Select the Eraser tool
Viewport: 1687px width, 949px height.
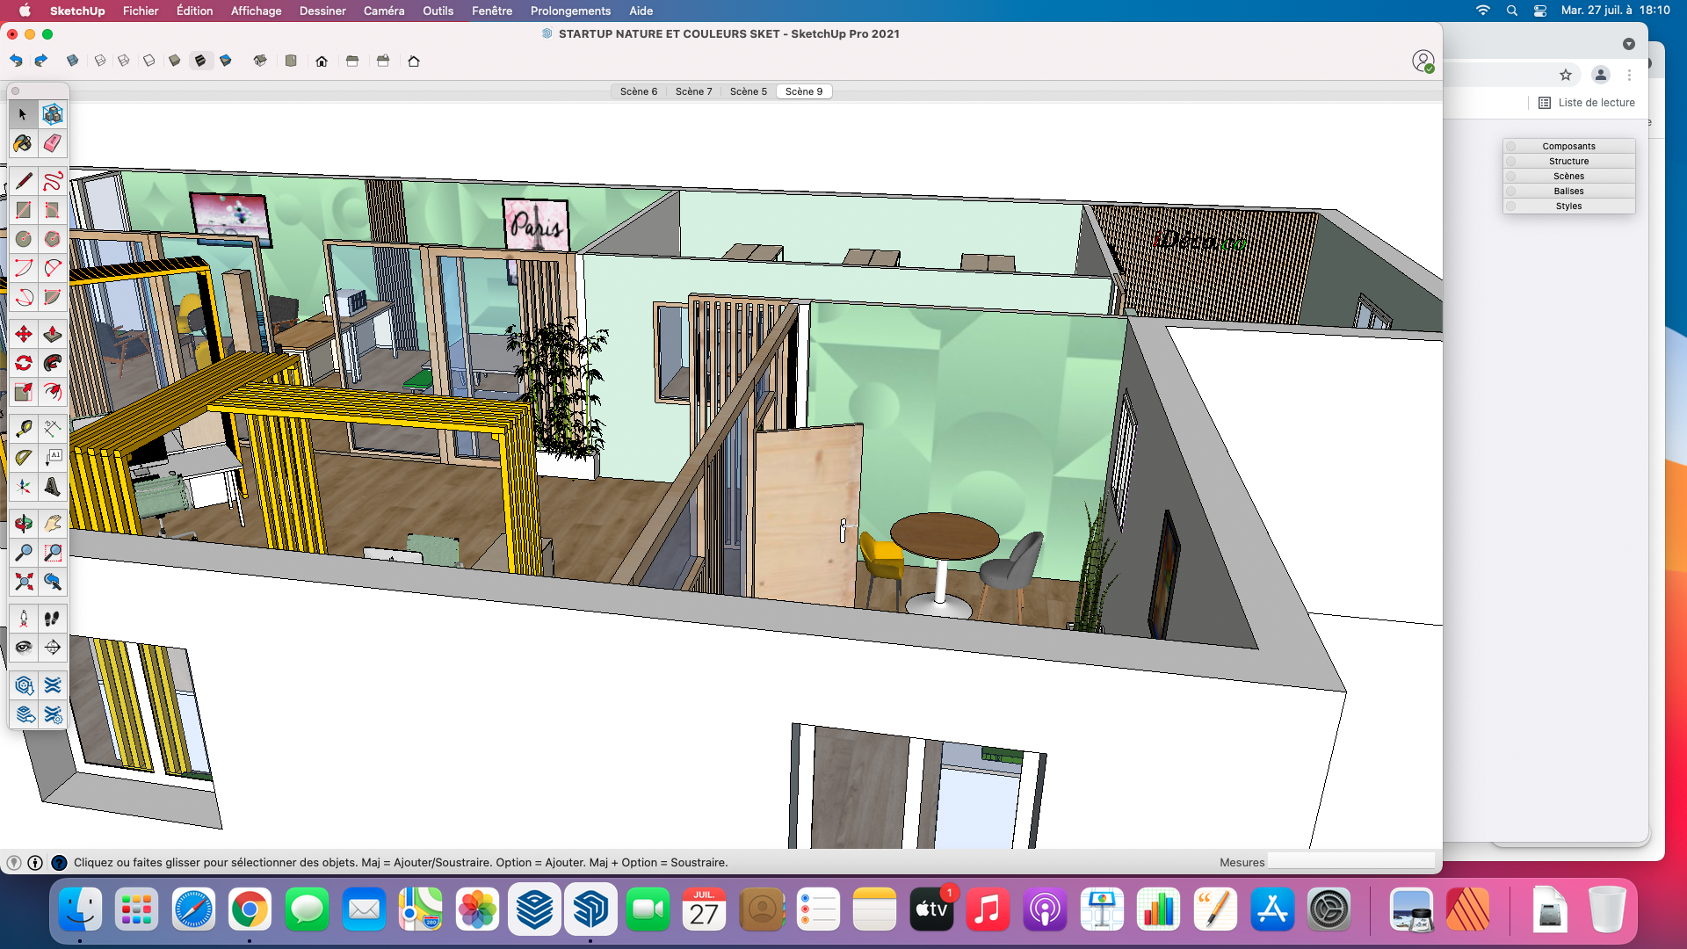(53, 143)
